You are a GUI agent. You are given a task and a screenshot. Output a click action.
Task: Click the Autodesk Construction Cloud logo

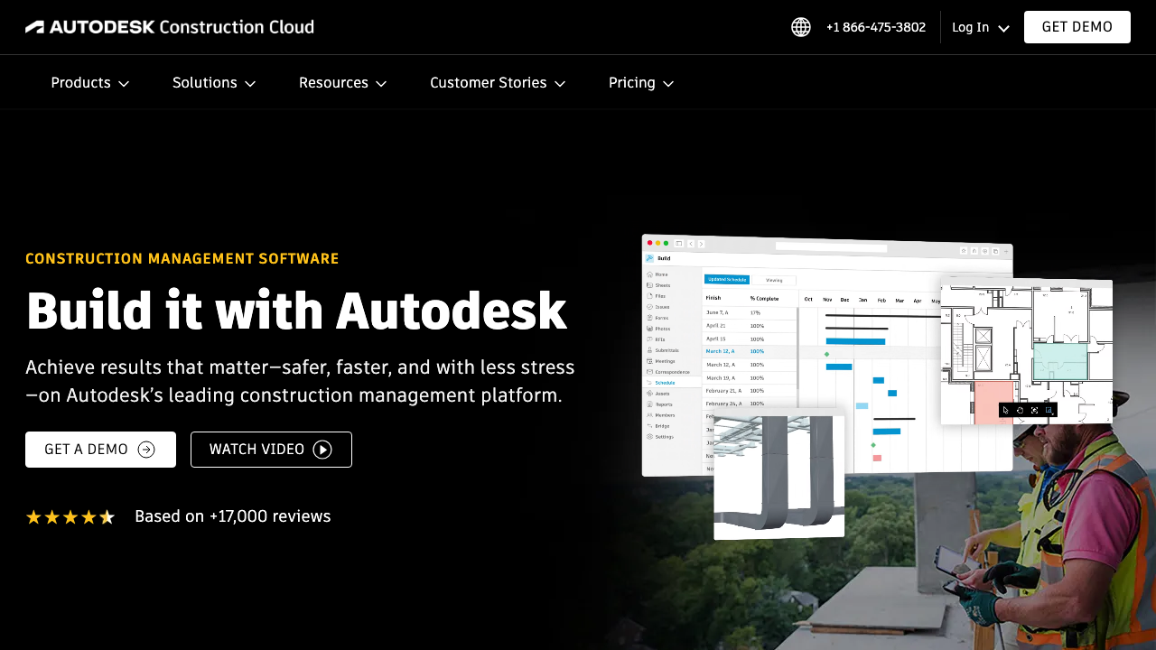(x=170, y=27)
